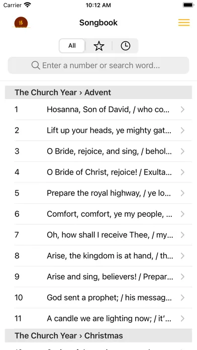Tap the brown wheat app logo

pyautogui.click(x=21, y=23)
